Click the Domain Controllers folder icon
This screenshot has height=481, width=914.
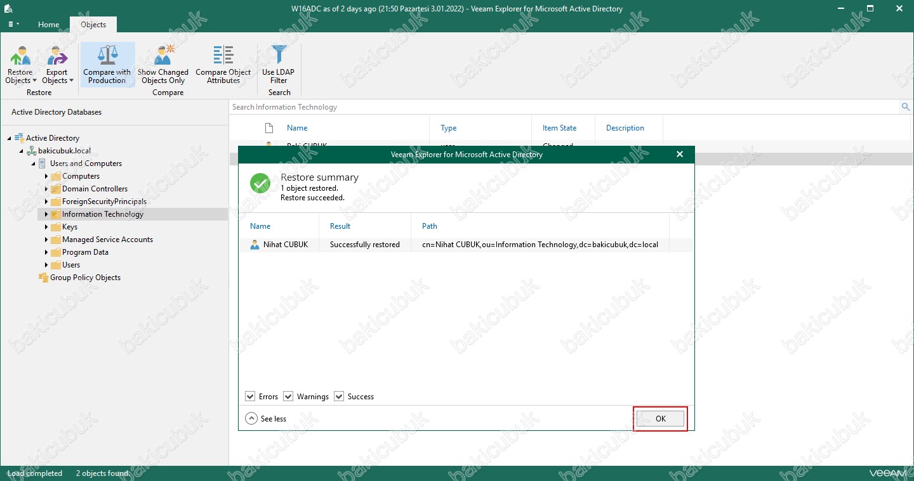55,189
